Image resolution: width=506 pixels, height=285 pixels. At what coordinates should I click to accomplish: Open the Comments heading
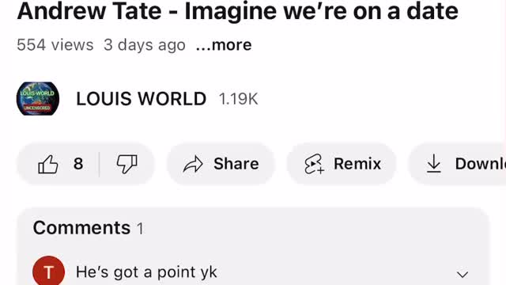[81, 228]
